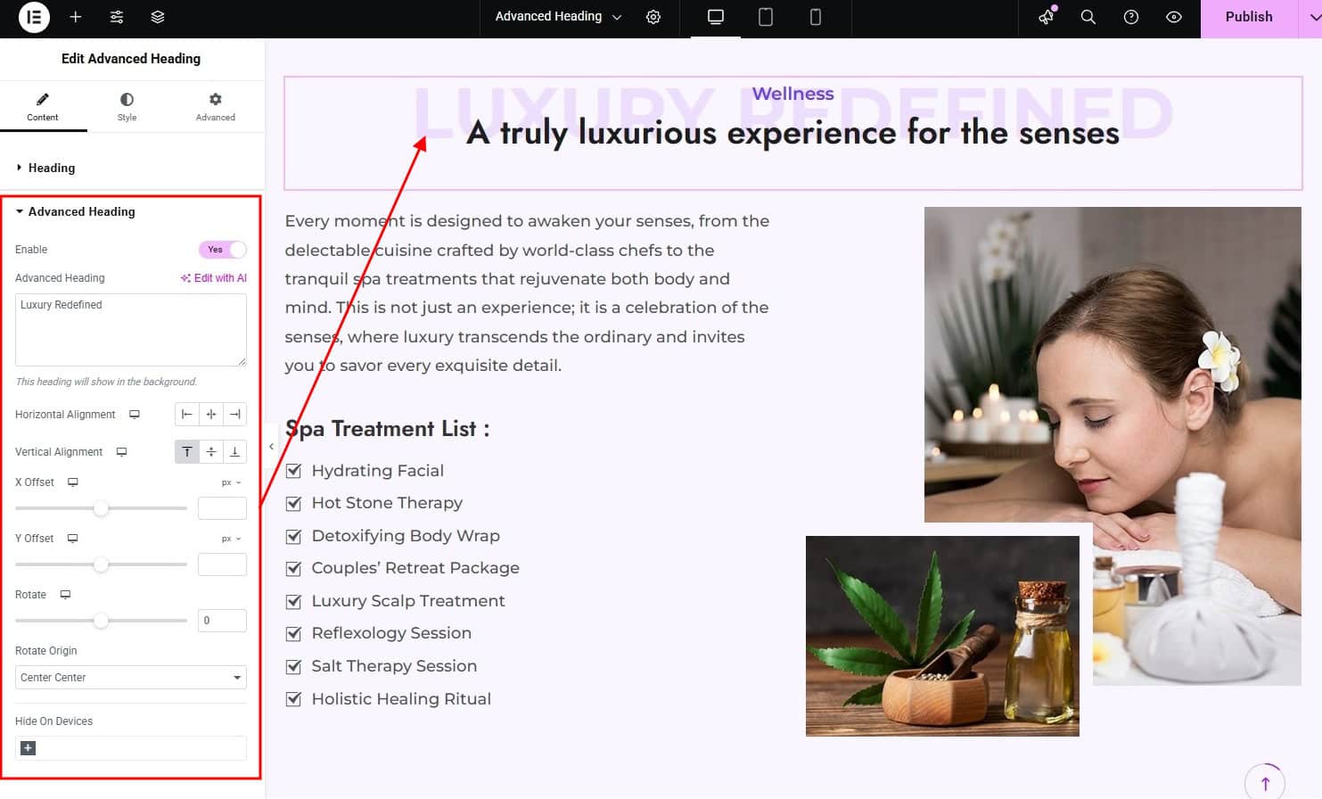Open Advanced Heading document dropdown

(558, 17)
